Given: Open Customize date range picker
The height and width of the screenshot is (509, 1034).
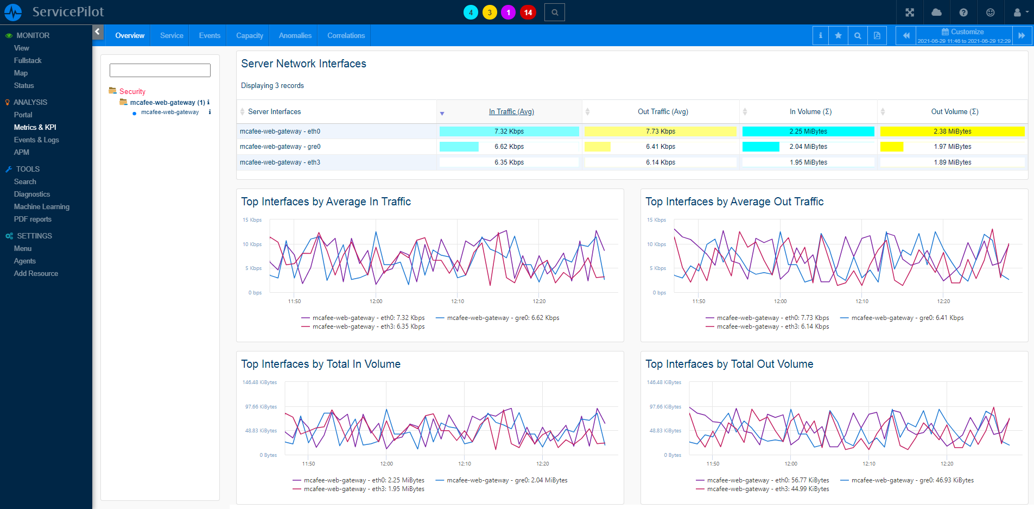Looking at the screenshot, I should coord(964,32).
